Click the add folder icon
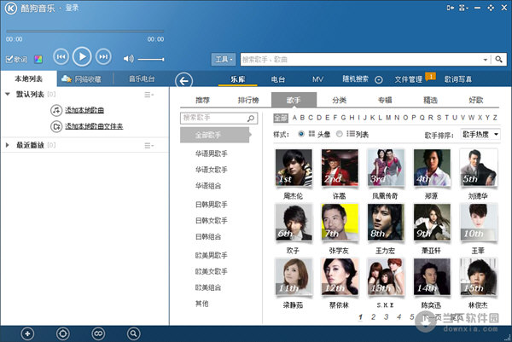 [x=56, y=126]
